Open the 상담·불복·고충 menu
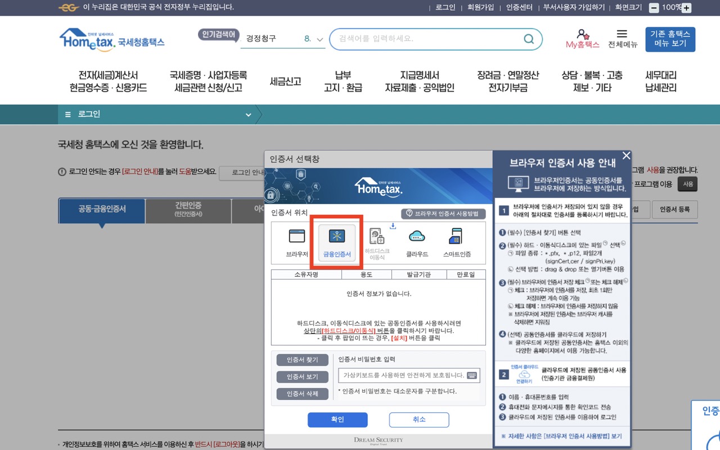Viewport: 720px width, 450px height. pyautogui.click(x=592, y=82)
